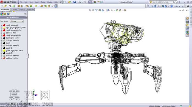The height and width of the screenshot is (107, 192).
Task: Open dropdown arrow next to New document
Action: (67, 2)
